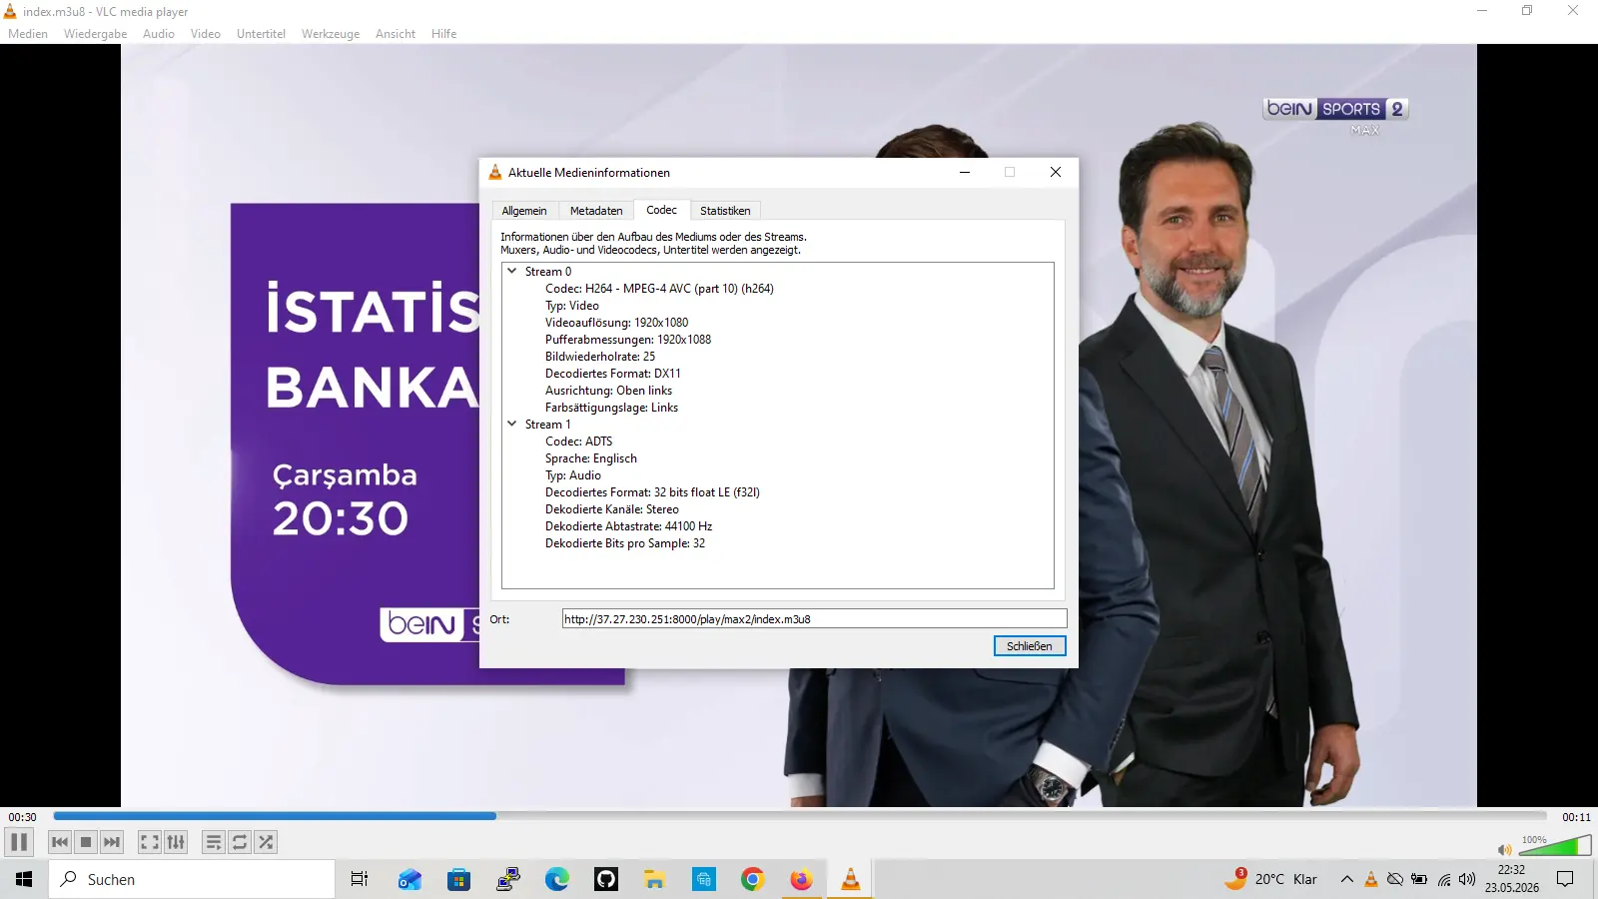This screenshot has width=1598, height=899.
Task: Stop playback with the stop button
Action: 86,842
